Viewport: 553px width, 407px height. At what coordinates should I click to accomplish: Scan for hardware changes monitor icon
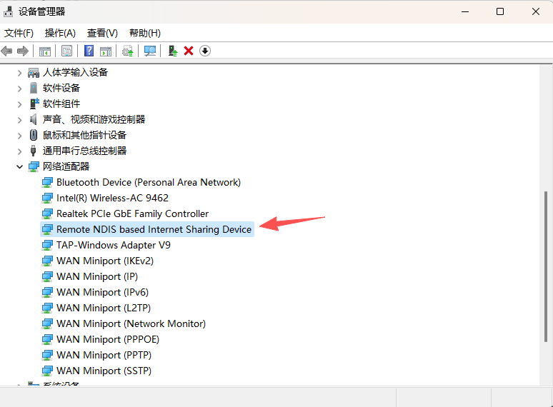point(150,51)
